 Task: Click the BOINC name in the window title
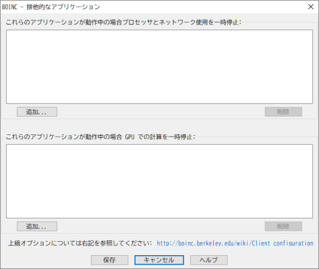[12, 7]
